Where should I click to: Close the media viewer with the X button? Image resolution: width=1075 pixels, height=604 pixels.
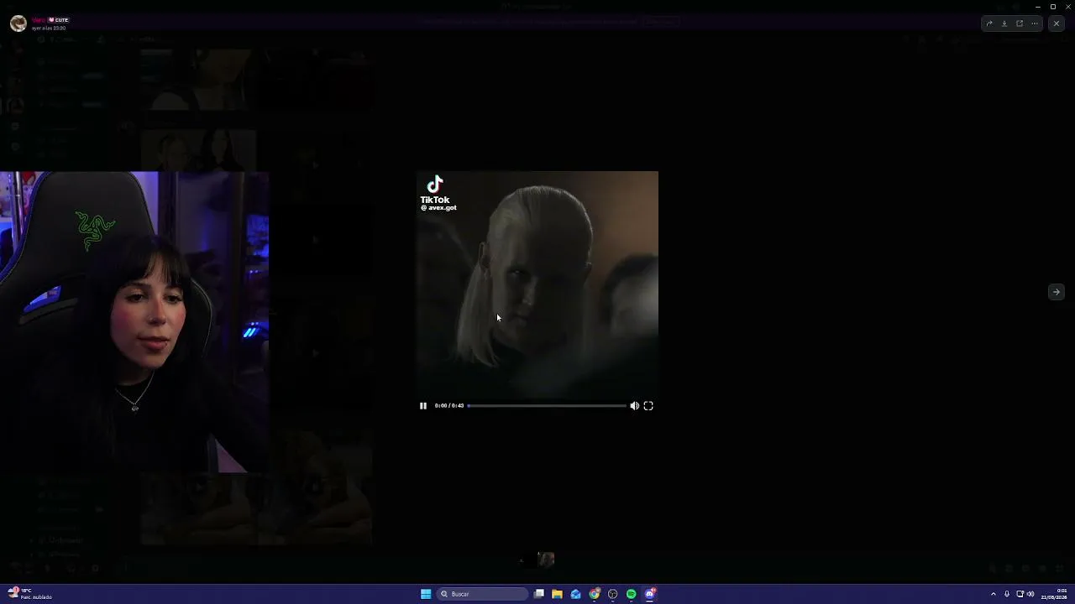pos(1057,23)
